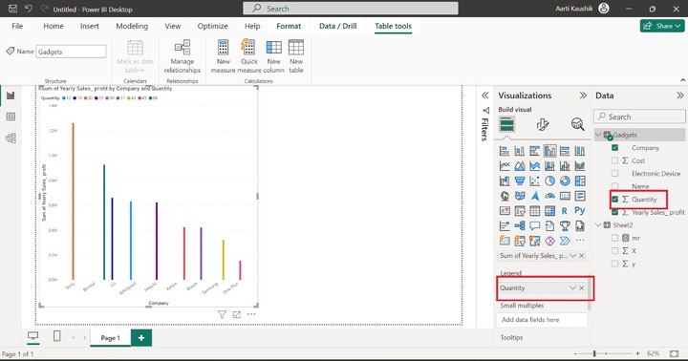Uncheck the Yearly Sales_ profit checkbox
The width and height of the screenshot is (688, 361).
click(x=614, y=212)
